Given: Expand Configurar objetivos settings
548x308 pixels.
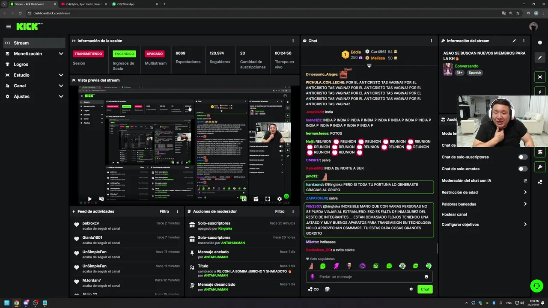Looking at the screenshot, I should (x=484, y=225).
